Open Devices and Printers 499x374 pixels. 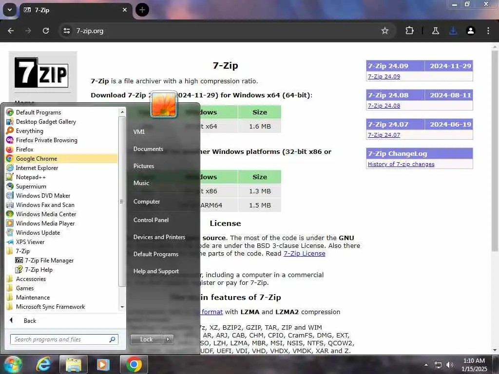159,237
